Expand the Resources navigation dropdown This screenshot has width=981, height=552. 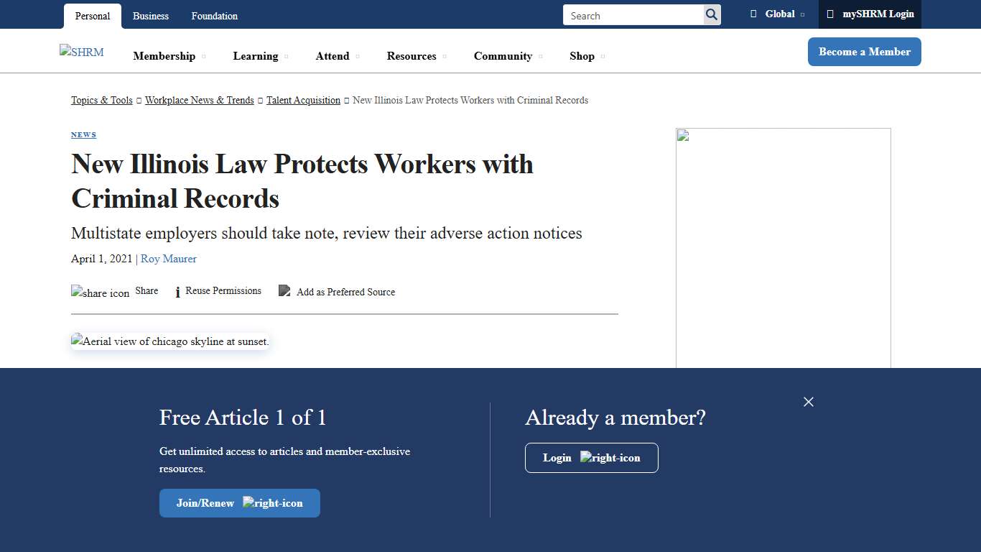[x=412, y=55]
